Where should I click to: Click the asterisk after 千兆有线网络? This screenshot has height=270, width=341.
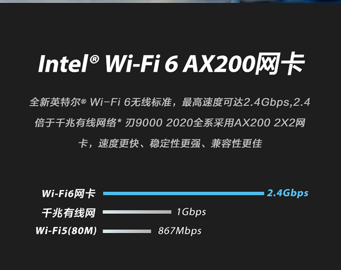(119, 121)
